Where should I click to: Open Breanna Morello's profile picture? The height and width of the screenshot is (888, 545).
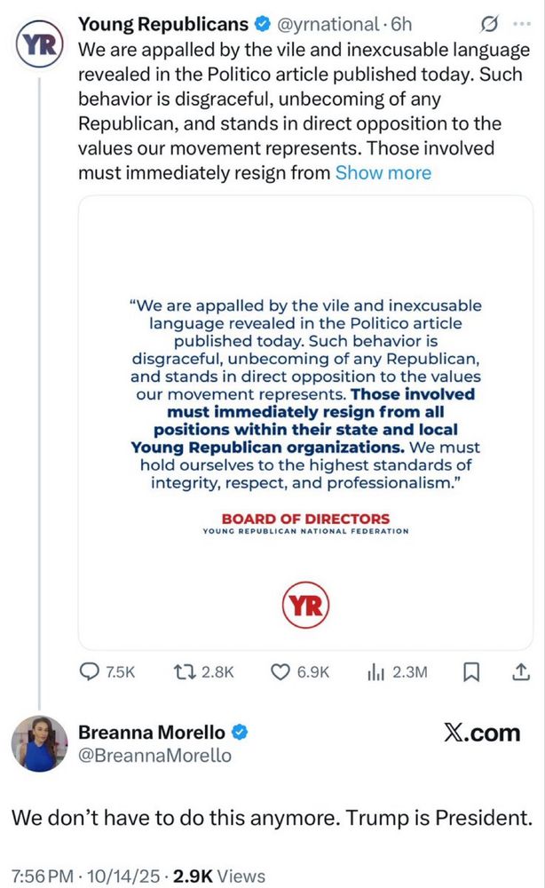coord(40,743)
